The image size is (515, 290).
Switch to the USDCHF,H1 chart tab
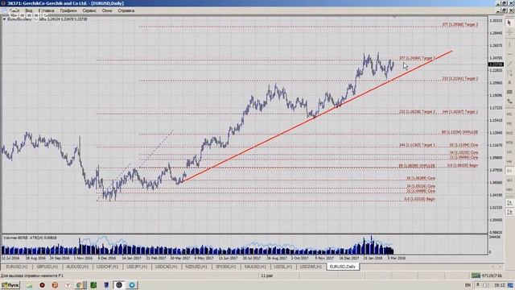[107, 267]
